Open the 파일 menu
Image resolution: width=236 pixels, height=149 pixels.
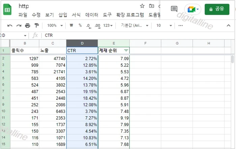coord(23,15)
